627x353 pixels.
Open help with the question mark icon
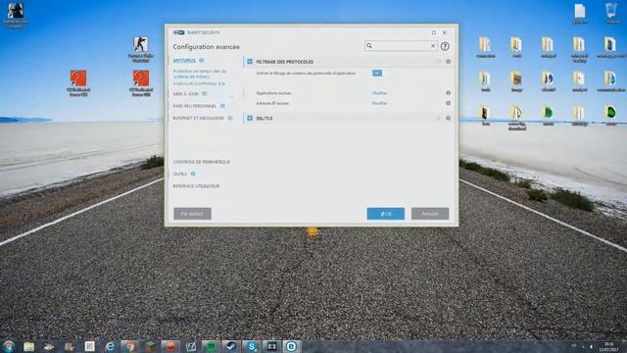click(445, 46)
